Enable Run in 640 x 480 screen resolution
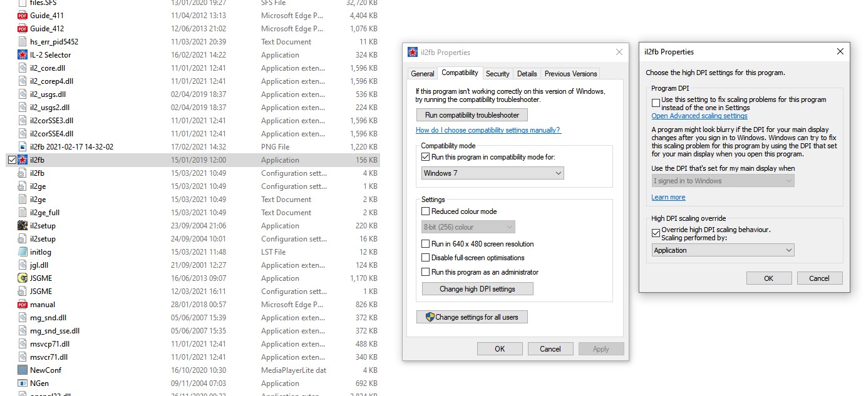 click(x=426, y=244)
